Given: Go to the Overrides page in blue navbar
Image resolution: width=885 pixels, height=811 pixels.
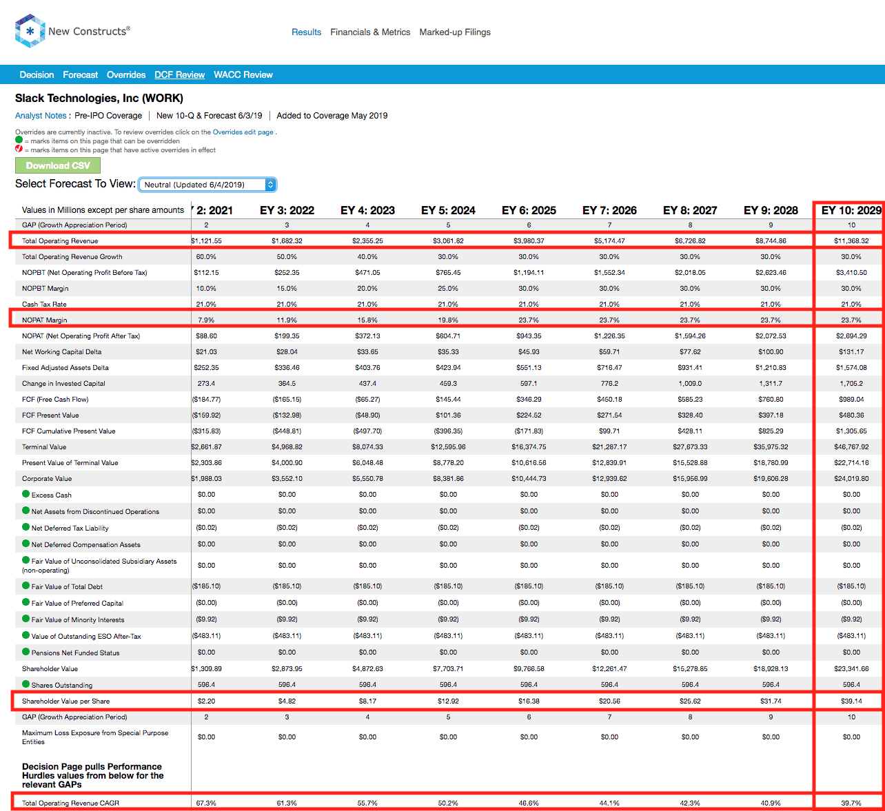Looking at the screenshot, I should 126,75.
